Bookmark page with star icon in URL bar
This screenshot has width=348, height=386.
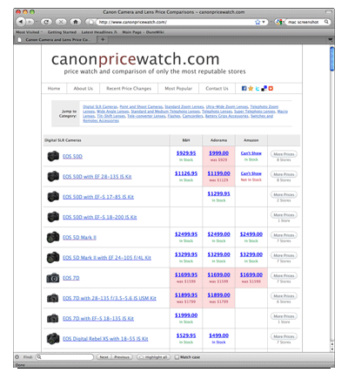[x=258, y=22]
